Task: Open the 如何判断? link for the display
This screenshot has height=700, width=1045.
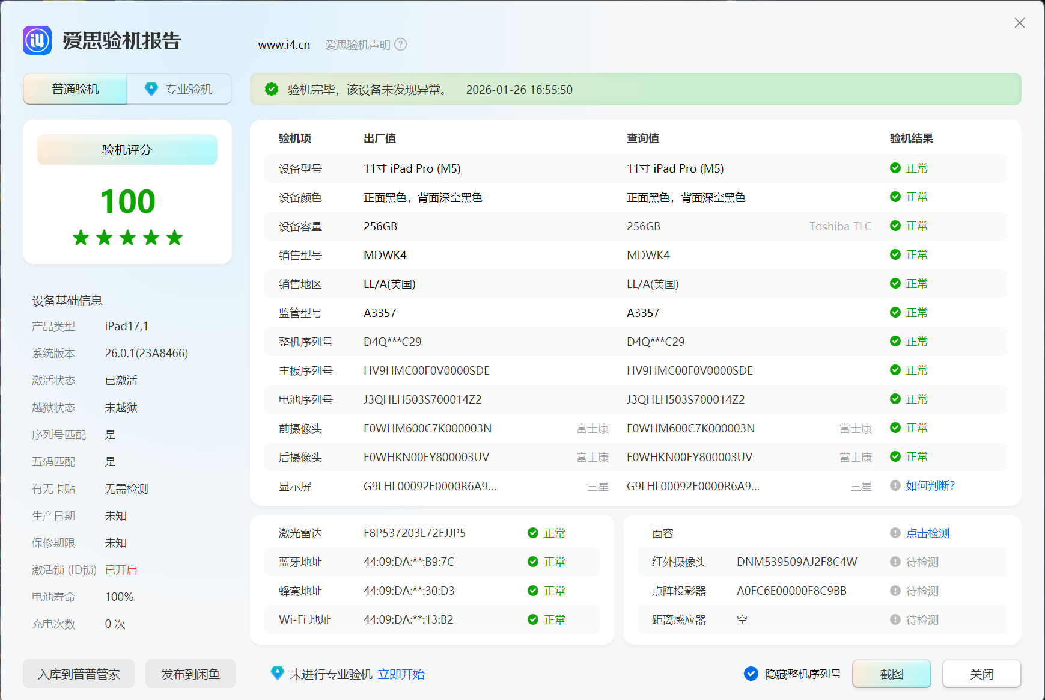Action: pyautogui.click(x=930, y=485)
